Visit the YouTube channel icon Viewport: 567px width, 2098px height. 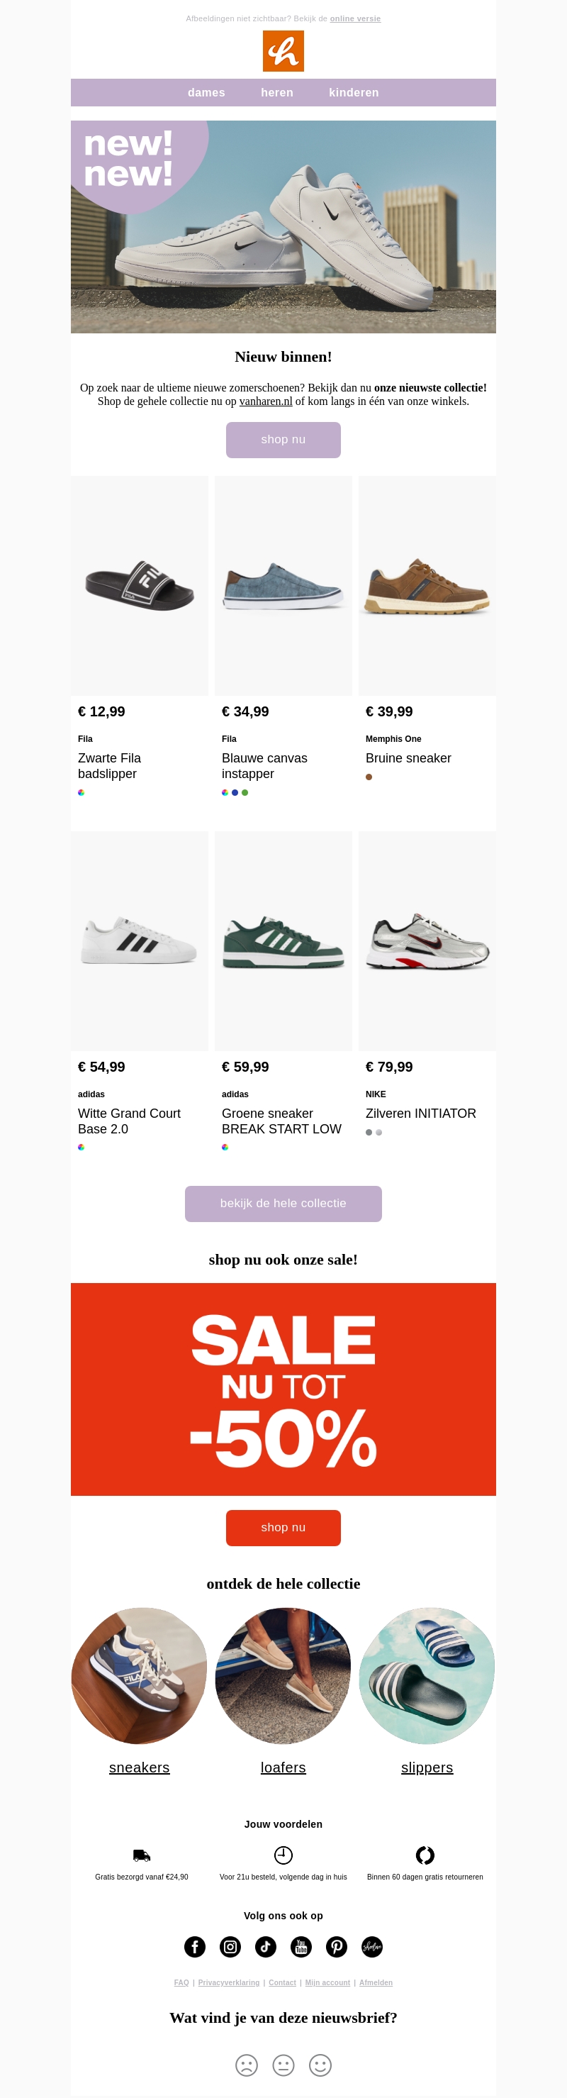pos(301,1946)
